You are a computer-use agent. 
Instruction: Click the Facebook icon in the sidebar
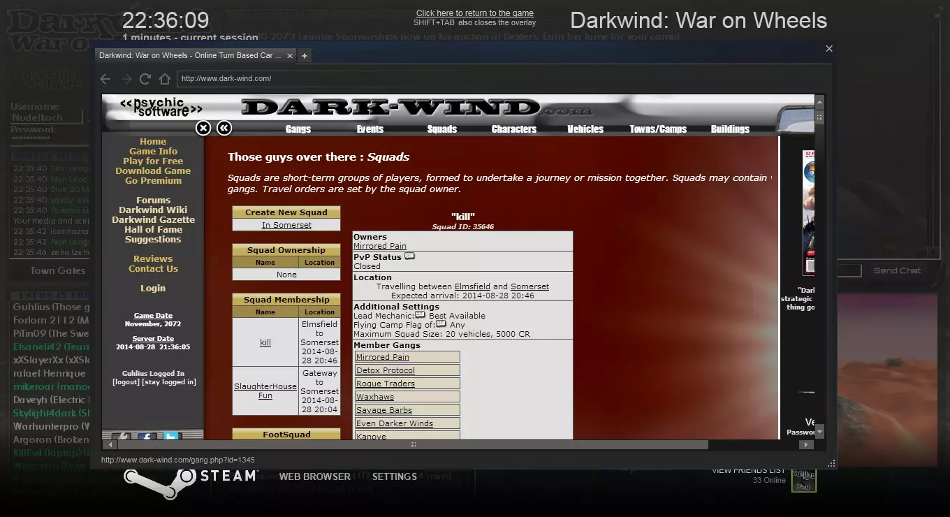pyautogui.click(x=145, y=437)
